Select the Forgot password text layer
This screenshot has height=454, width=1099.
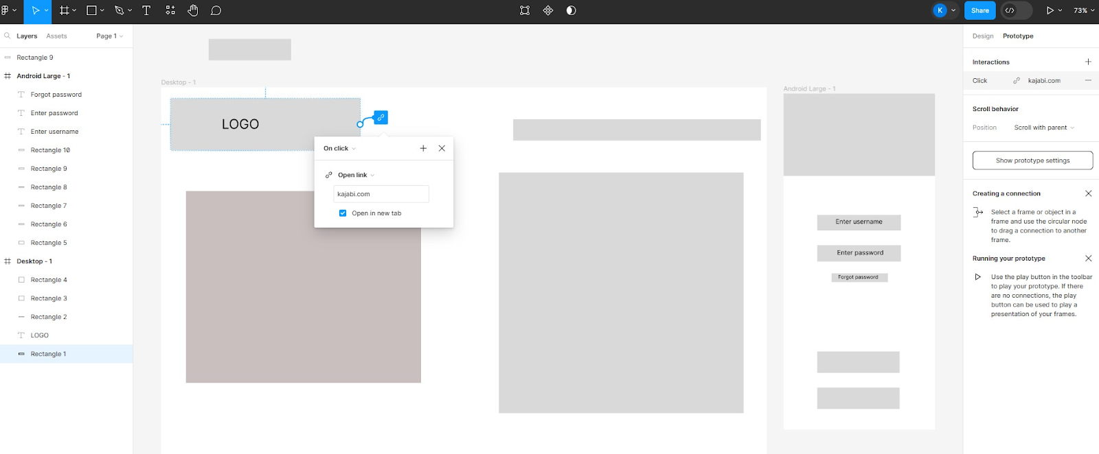pos(67,95)
